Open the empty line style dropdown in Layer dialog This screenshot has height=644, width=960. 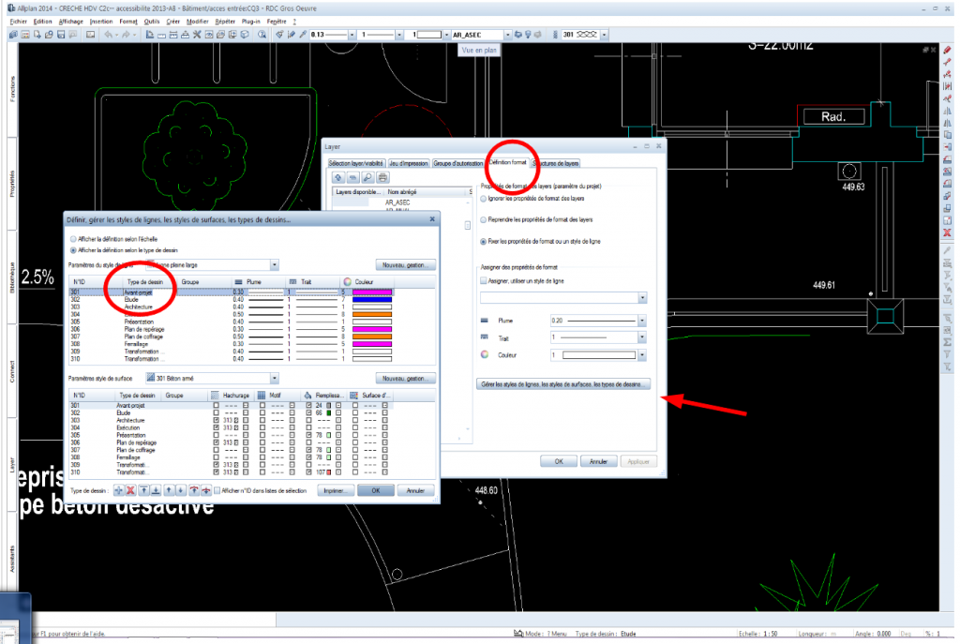pyautogui.click(x=642, y=297)
